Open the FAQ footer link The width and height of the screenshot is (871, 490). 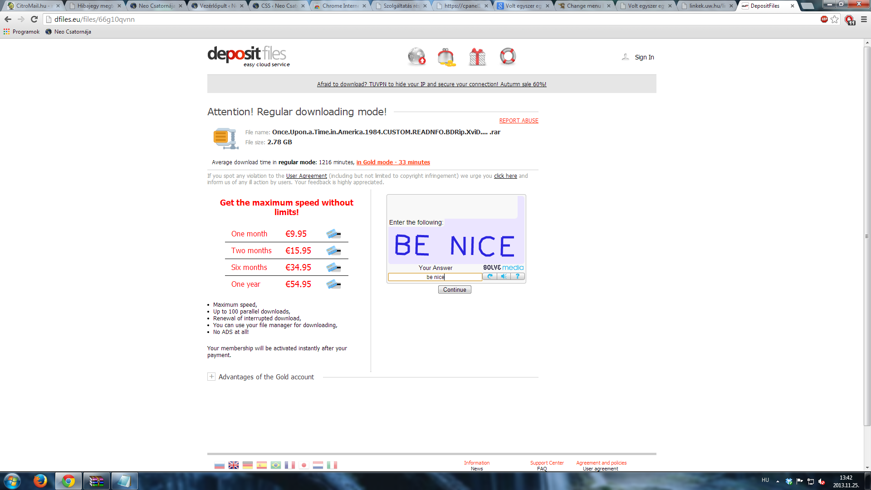click(x=542, y=469)
